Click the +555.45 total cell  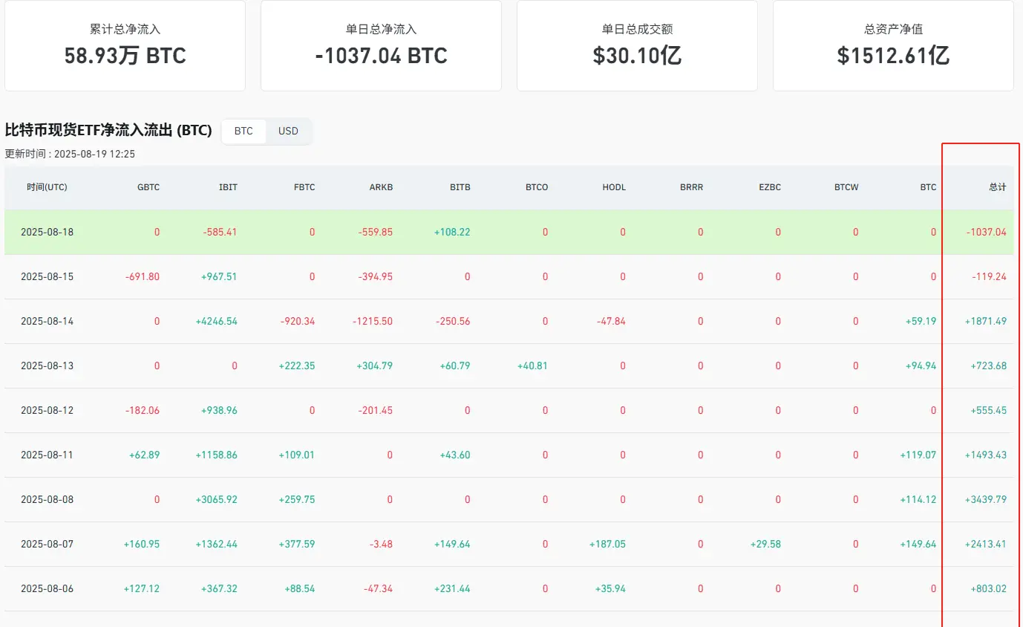[989, 410]
